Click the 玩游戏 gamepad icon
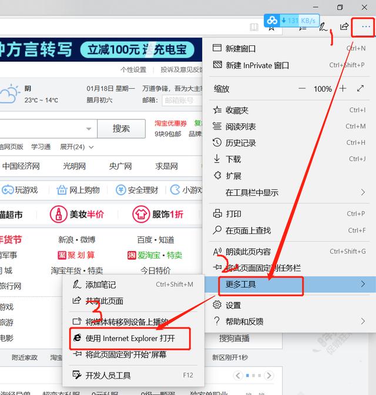Screen dimensions: 376x395 click(8, 190)
